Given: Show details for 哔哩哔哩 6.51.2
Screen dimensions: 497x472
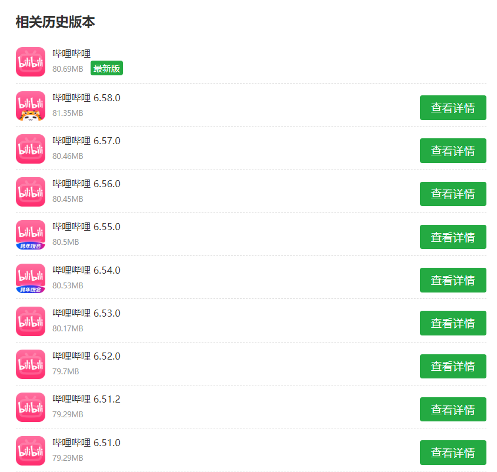Looking at the screenshot, I should tap(452, 410).
